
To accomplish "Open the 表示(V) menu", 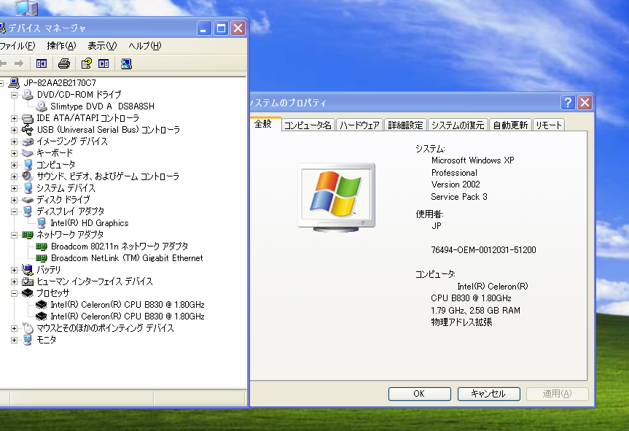I will [102, 46].
